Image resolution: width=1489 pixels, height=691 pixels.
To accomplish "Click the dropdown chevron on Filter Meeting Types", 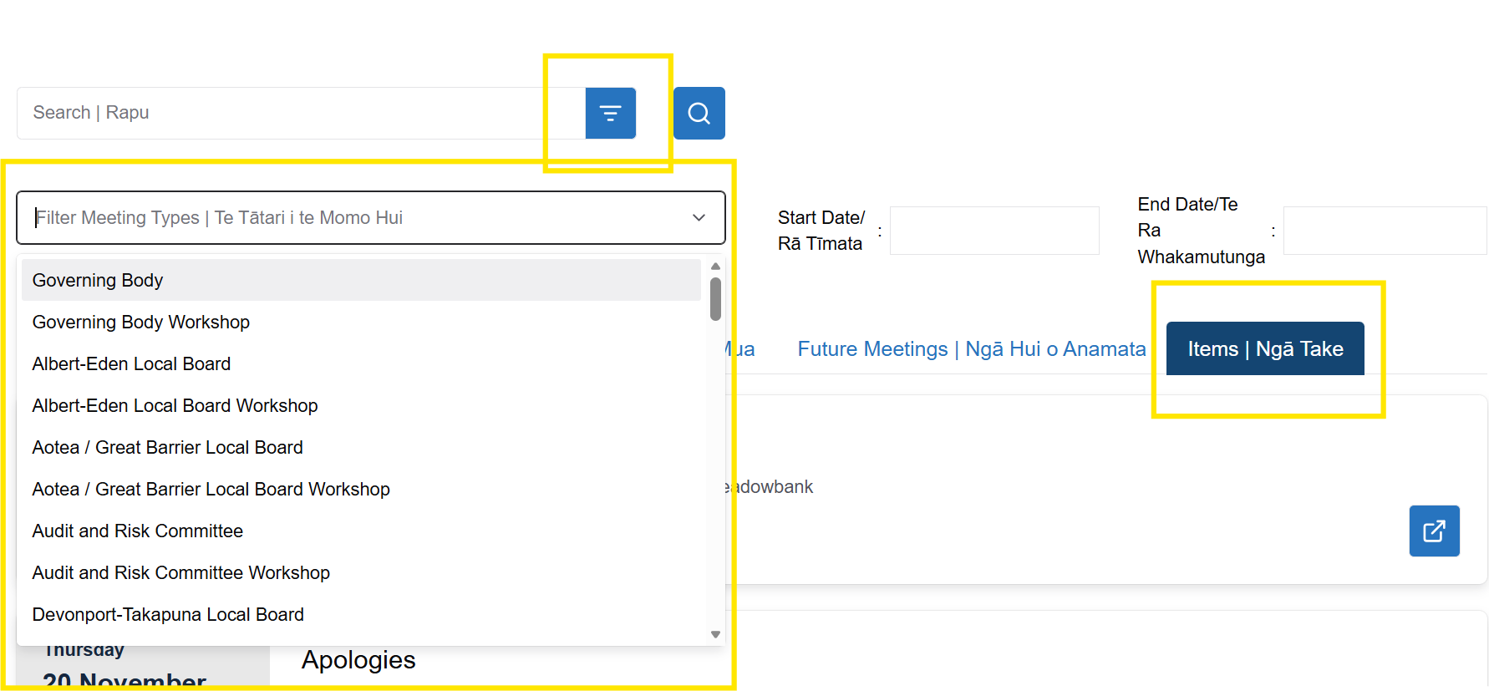I will [x=699, y=217].
